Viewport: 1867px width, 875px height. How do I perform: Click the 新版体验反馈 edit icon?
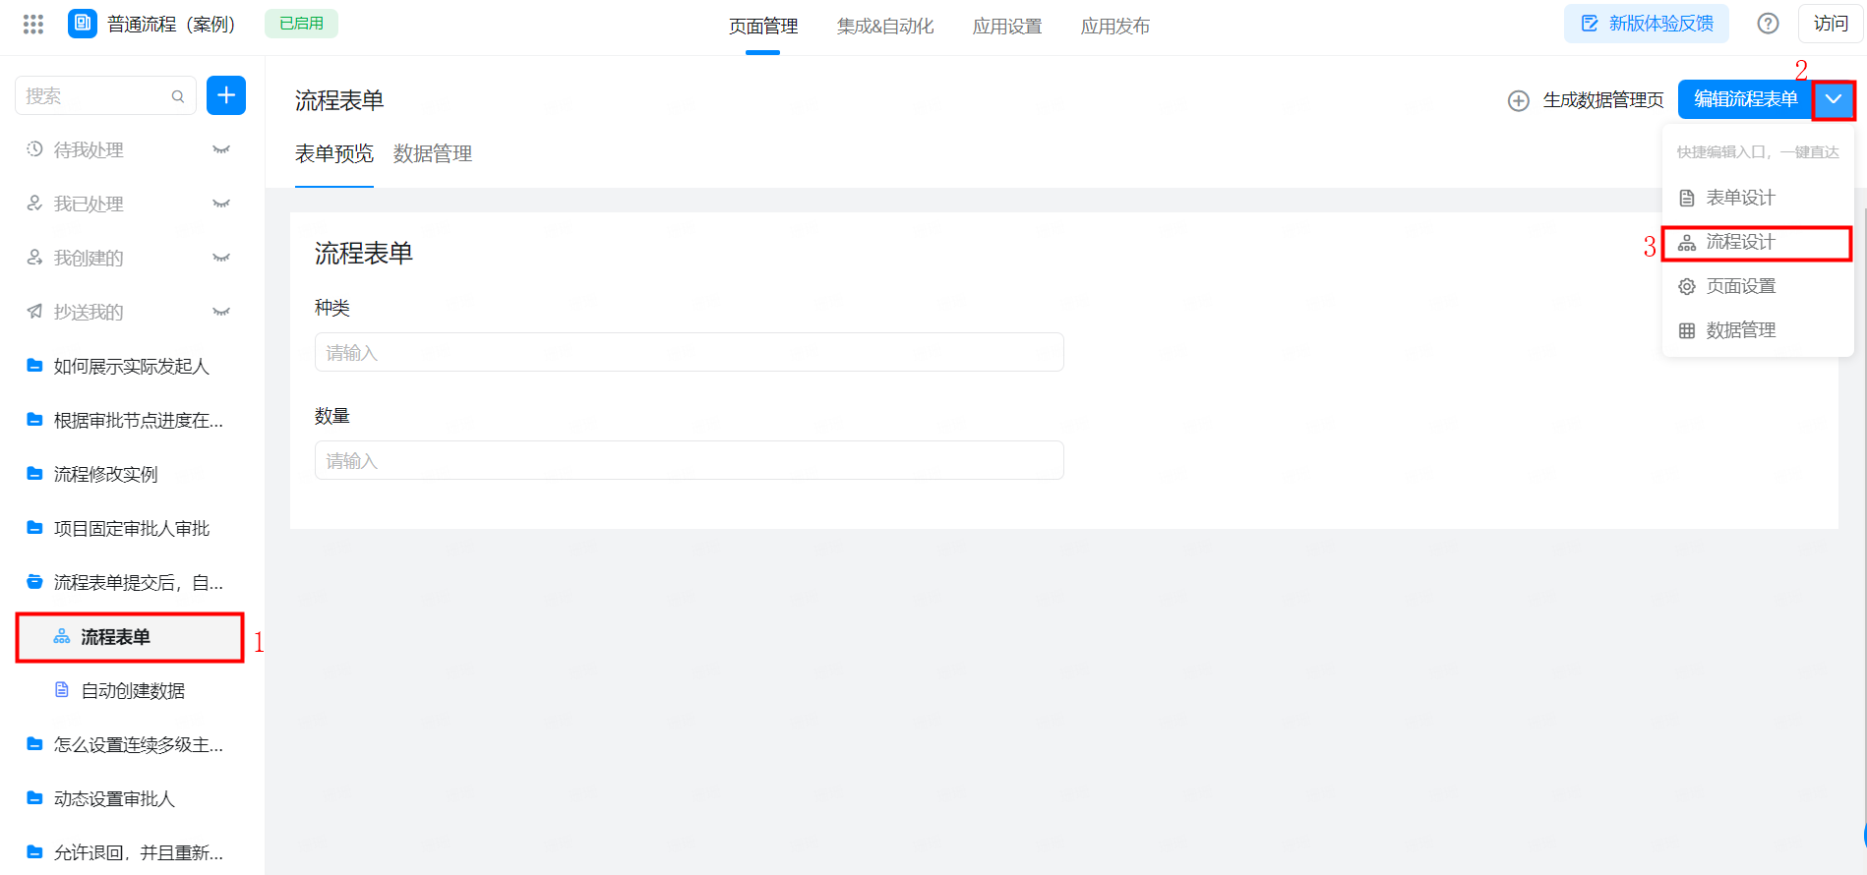coord(1590,24)
